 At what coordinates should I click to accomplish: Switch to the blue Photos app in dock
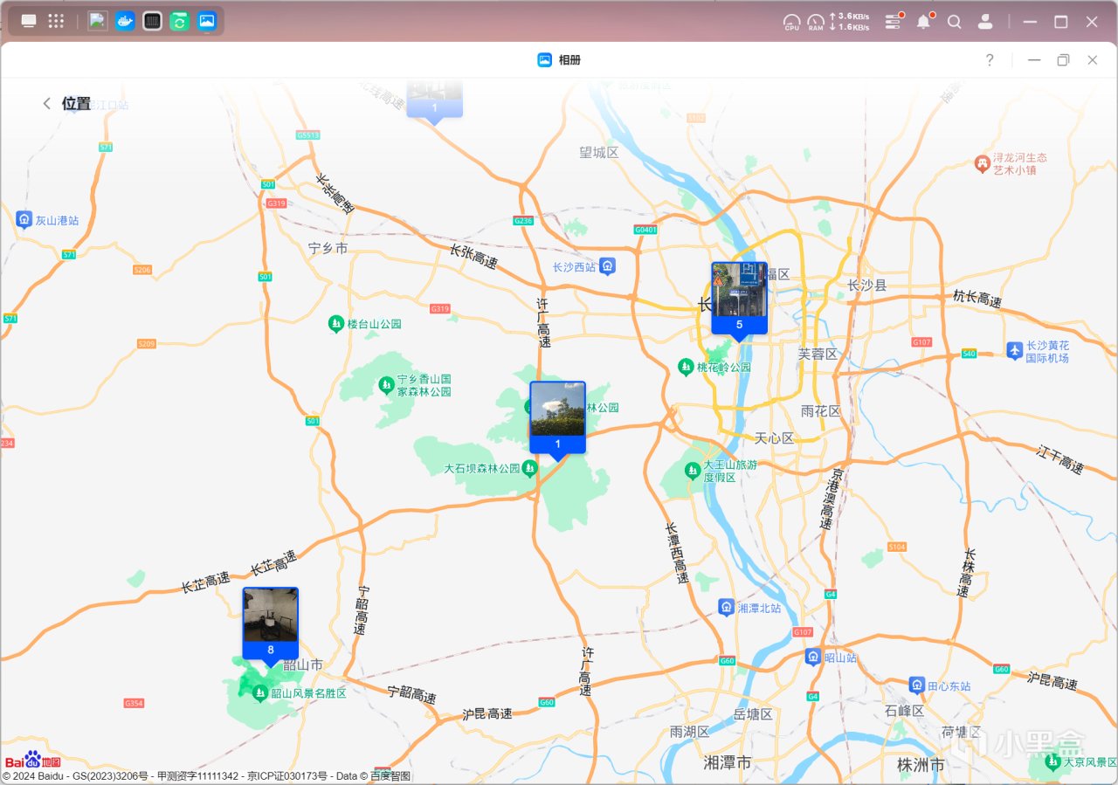(207, 21)
